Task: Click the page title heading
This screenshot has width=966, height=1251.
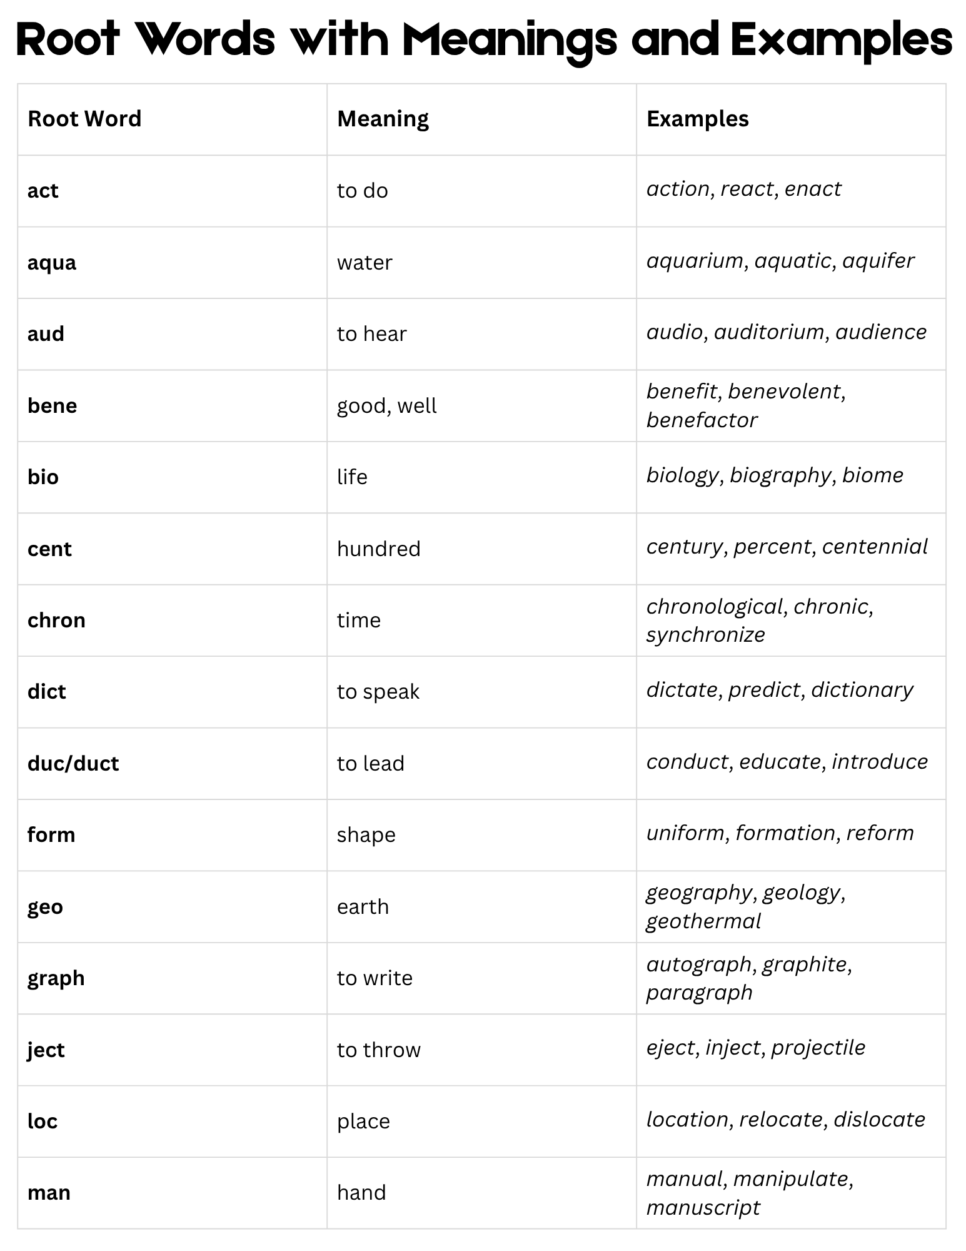Action: click(x=483, y=39)
